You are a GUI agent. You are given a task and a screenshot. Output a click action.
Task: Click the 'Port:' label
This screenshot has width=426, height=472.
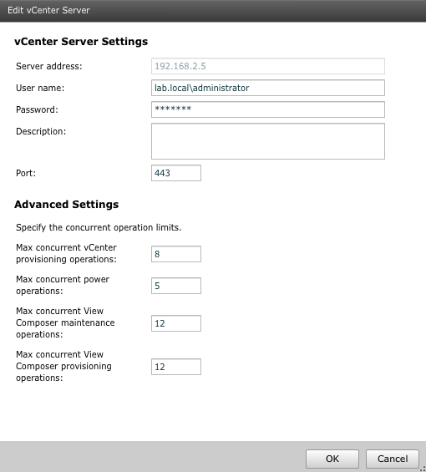[x=26, y=173]
